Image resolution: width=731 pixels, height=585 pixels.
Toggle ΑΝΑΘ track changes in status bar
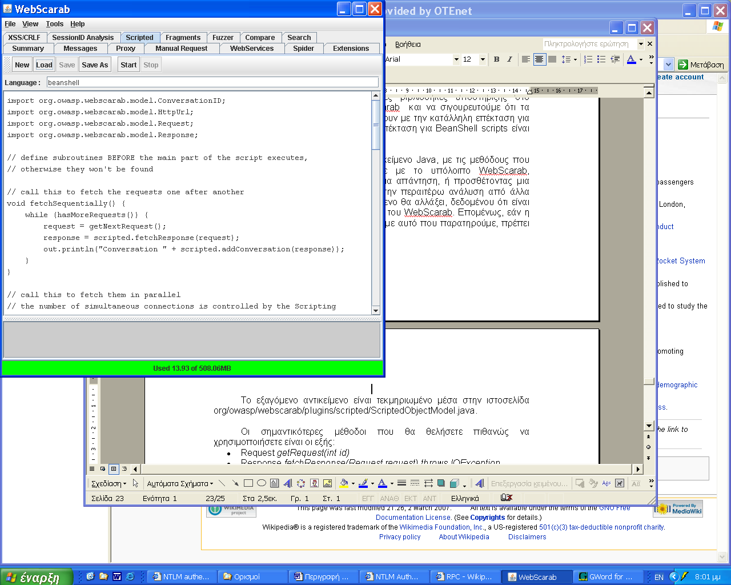click(389, 498)
